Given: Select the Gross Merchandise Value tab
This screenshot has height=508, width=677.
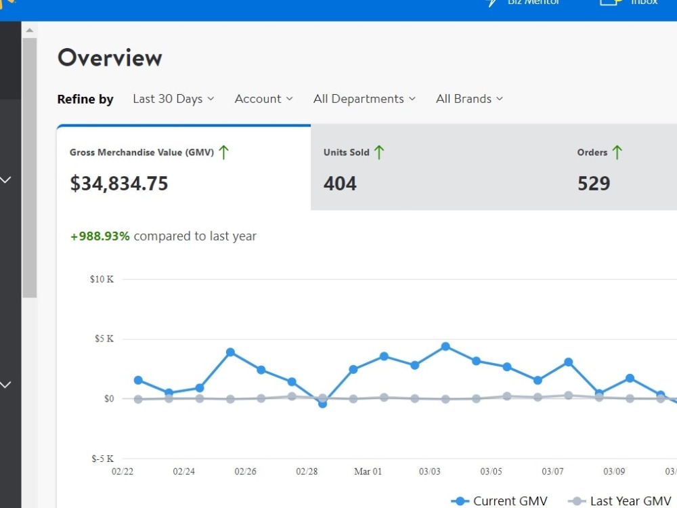Looking at the screenshot, I should (x=183, y=167).
